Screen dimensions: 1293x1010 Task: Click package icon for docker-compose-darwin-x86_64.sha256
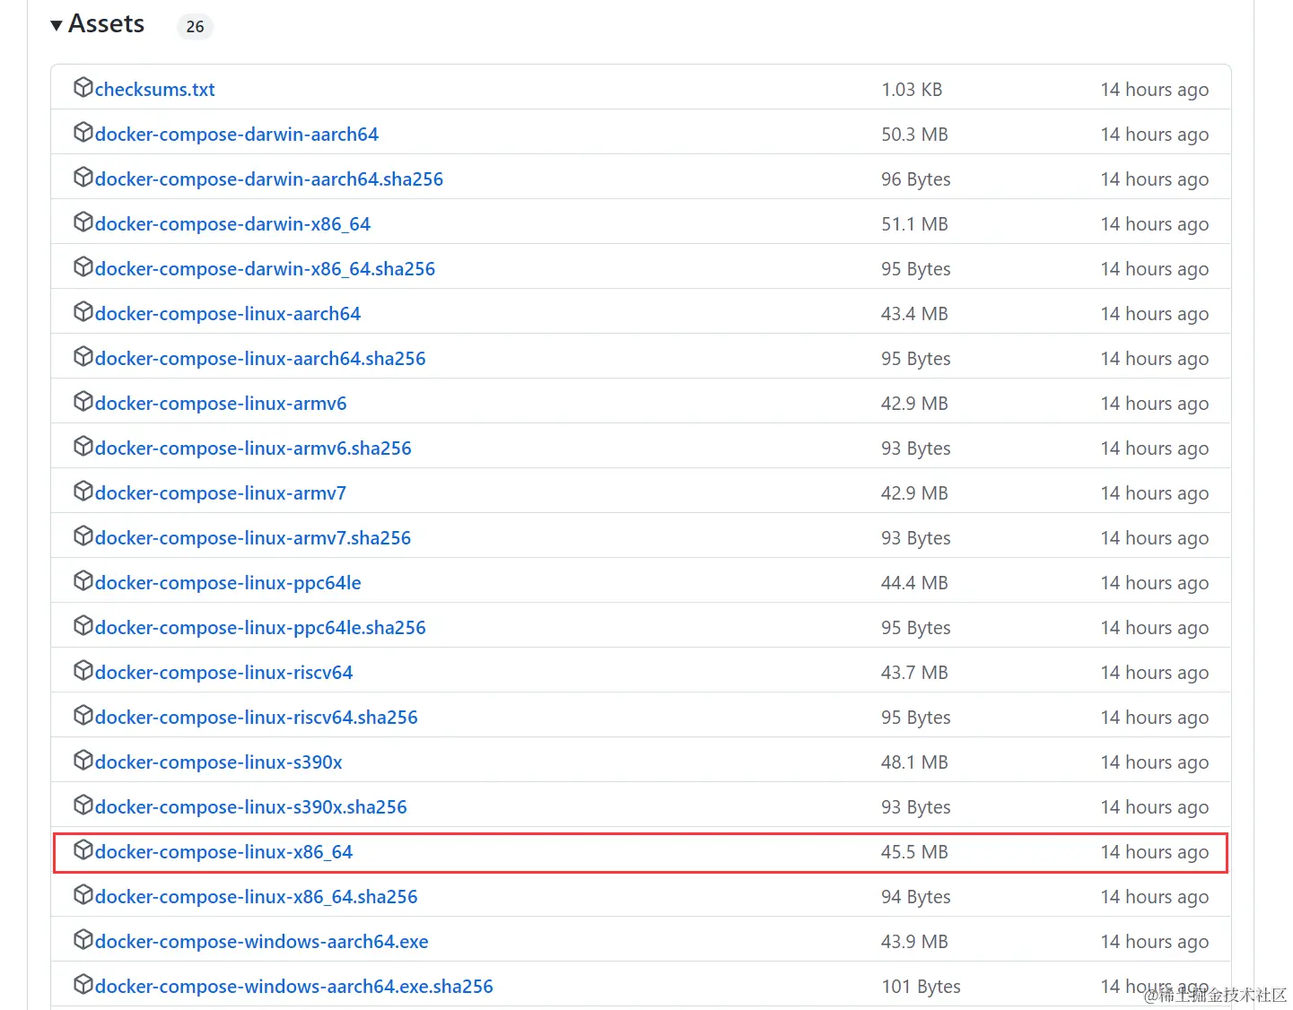pos(83,266)
